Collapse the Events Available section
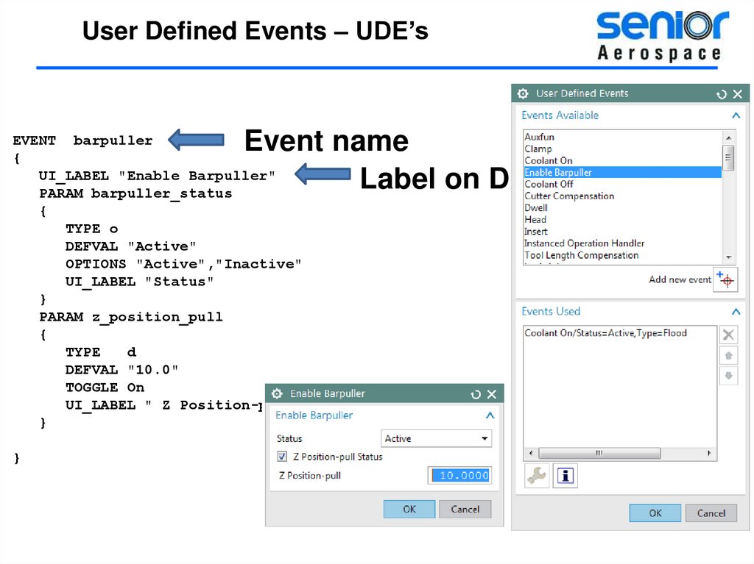Image resolution: width=754 pixels, height=564 pixels. click(x=736, y=115)
